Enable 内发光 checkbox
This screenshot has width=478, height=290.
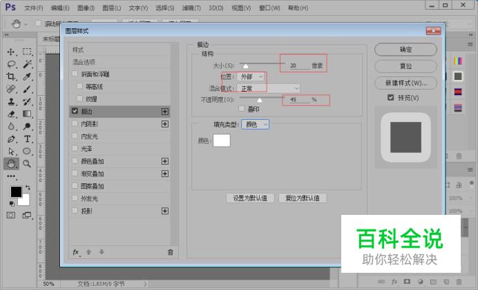tap(75, 136)
